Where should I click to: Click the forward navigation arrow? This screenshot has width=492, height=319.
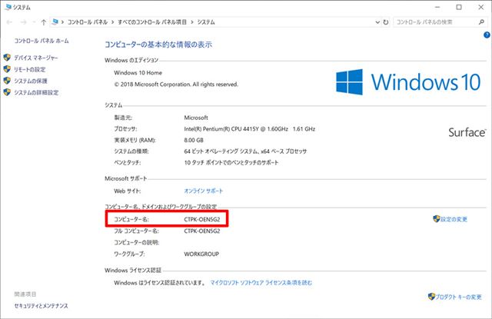coord(24,22)
